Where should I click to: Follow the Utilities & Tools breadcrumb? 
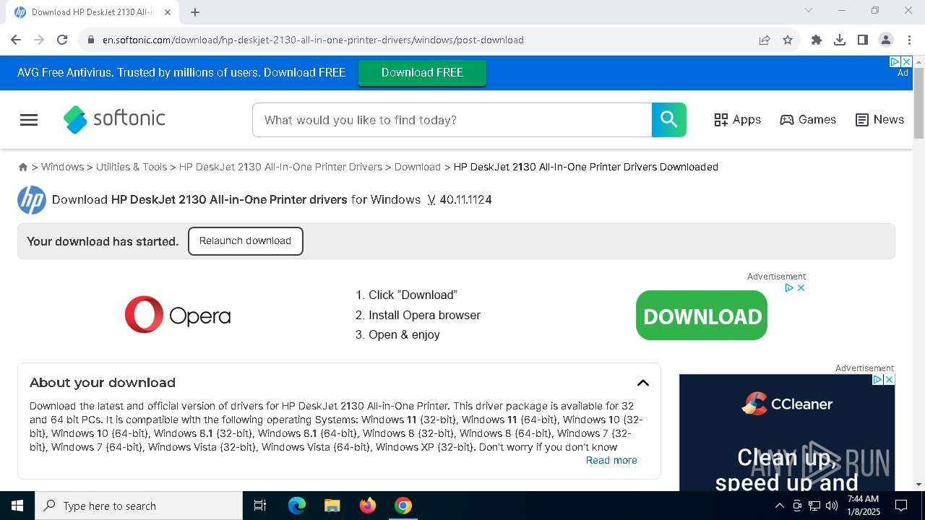[x=132, y=167]
